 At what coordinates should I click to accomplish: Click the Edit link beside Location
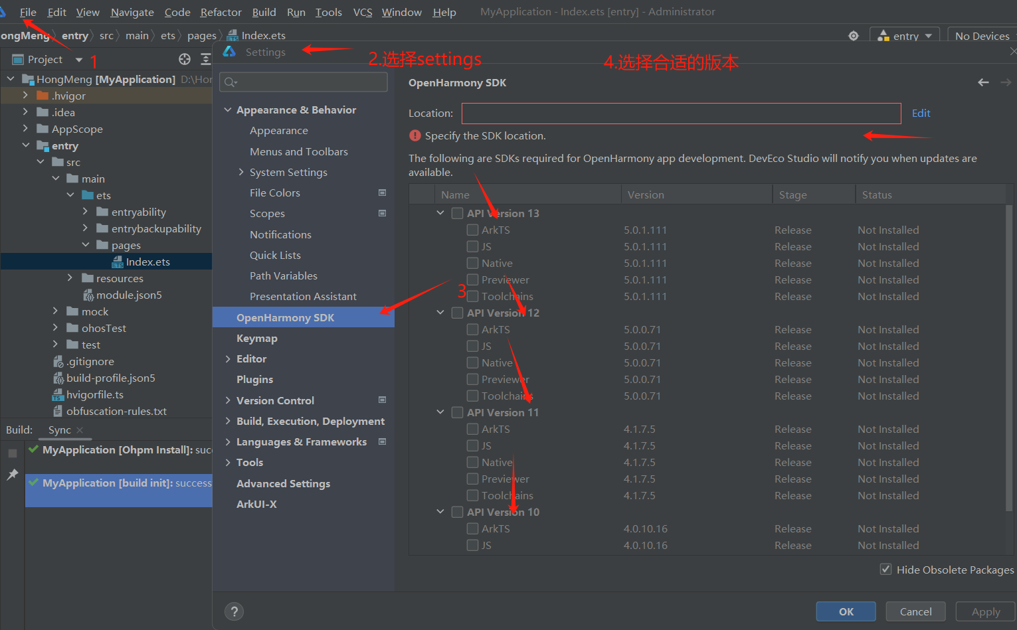click(x=921, y=114)
